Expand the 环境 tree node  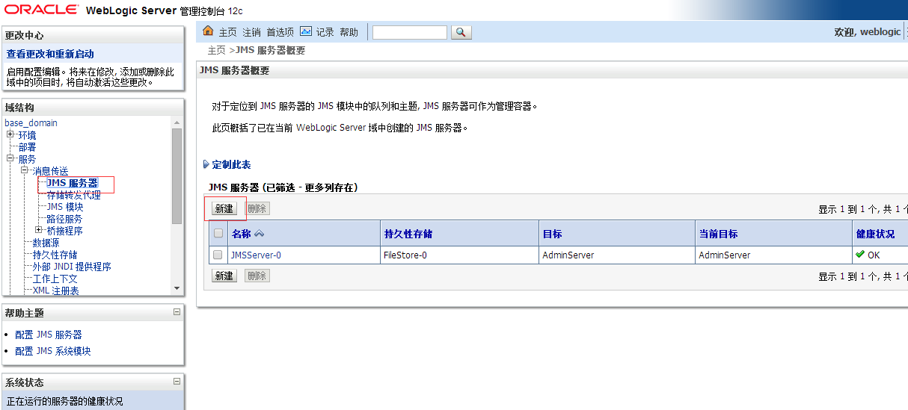click(x=10, y=134)
